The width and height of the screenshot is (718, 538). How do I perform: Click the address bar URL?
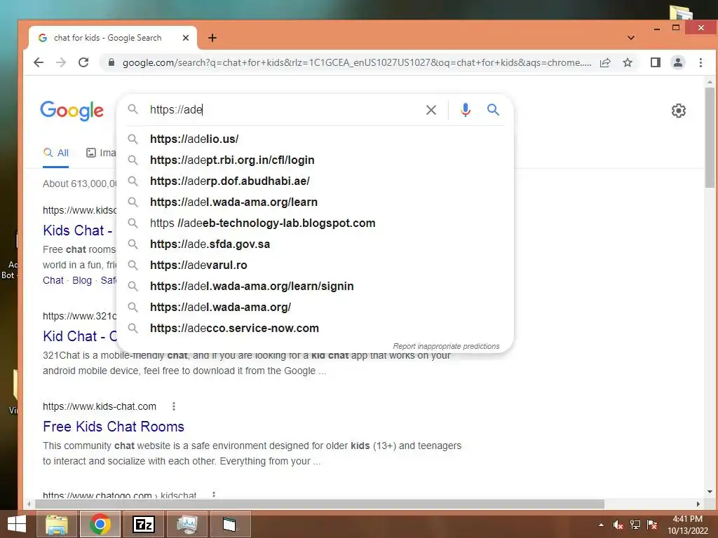tap(356, 62)
